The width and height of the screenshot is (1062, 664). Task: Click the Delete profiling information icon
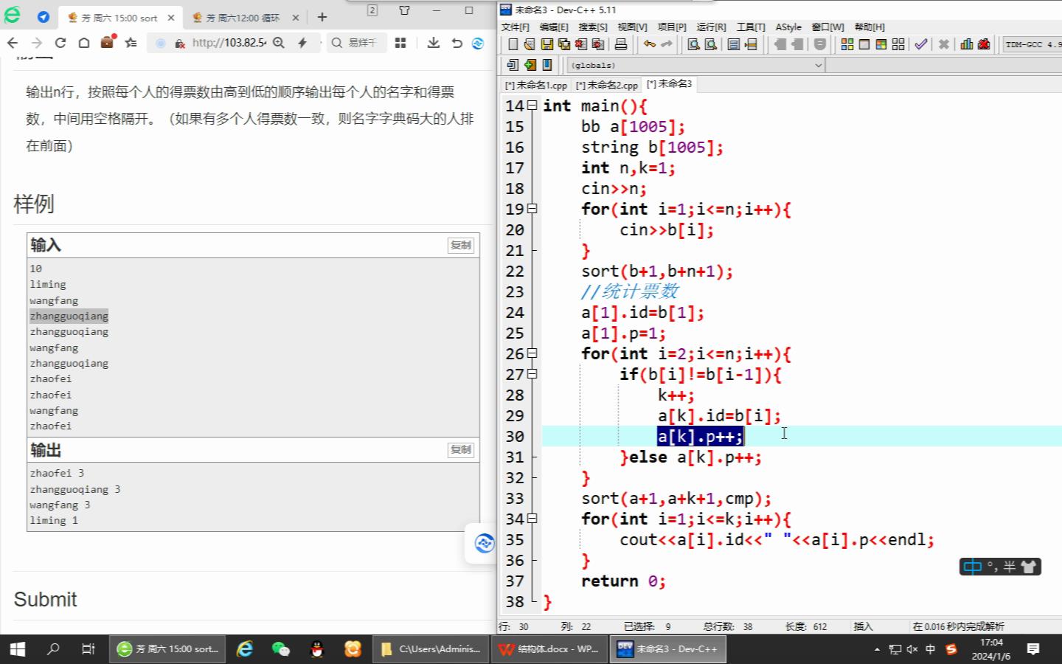pyautogui.click(x=984, y=44)
